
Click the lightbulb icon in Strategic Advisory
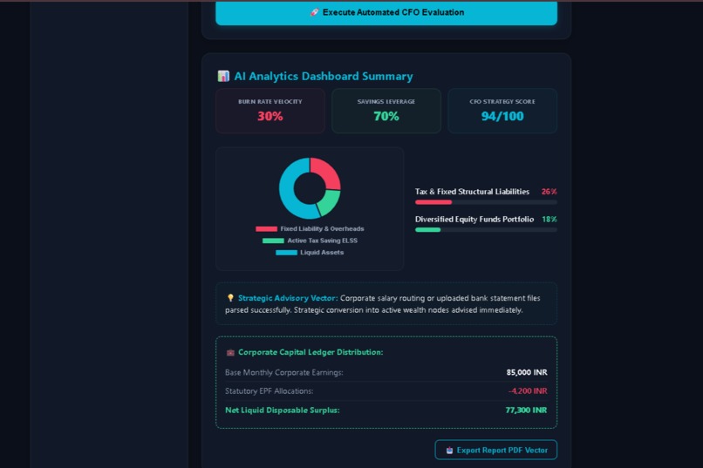click(x=230, y=298)
